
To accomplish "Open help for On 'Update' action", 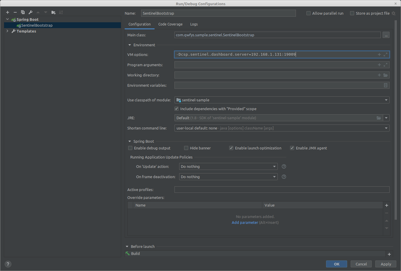I will click(284, 166).
